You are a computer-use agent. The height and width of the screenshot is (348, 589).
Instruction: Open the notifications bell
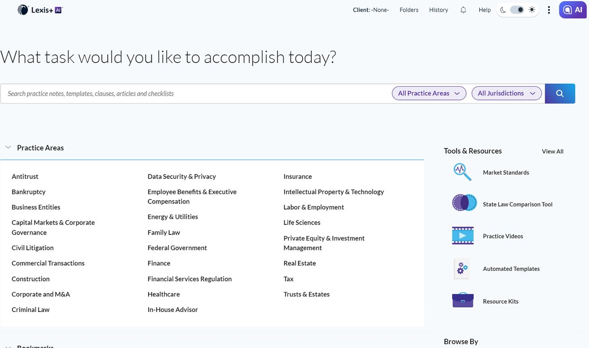(463, 10)
